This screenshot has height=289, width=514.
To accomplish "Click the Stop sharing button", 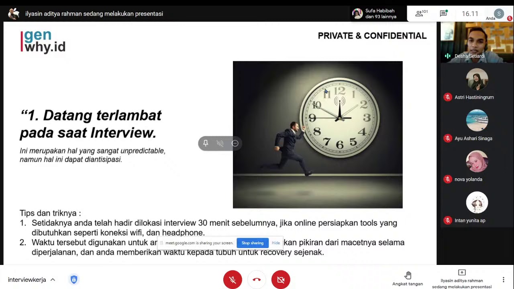I will 253,243.
